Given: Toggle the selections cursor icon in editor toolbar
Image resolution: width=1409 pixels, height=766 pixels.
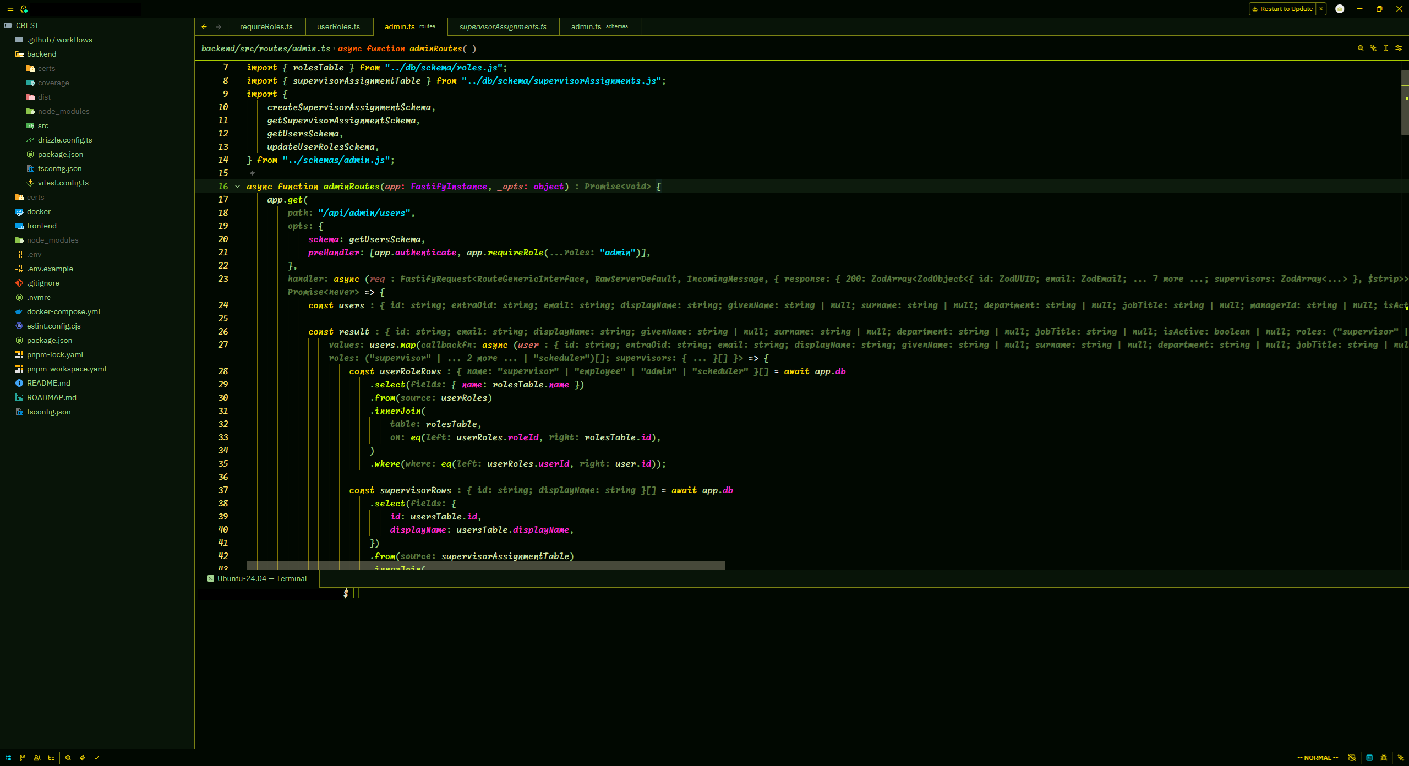Looking at the screenshot, I should (1386, 48).
